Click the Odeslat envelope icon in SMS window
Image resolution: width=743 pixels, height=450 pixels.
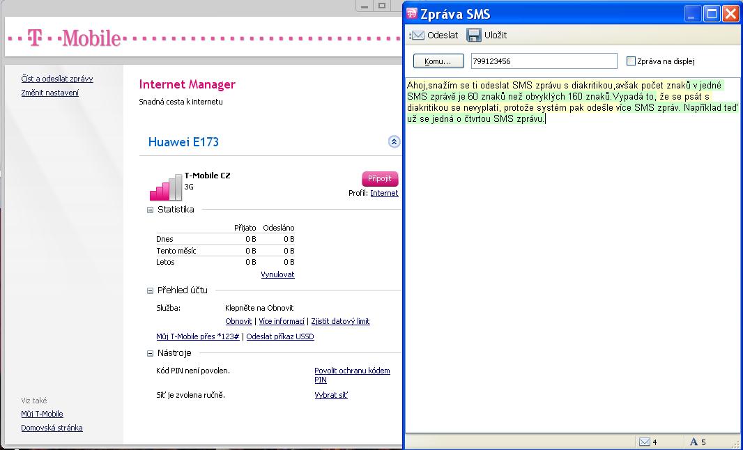point(417,35)
